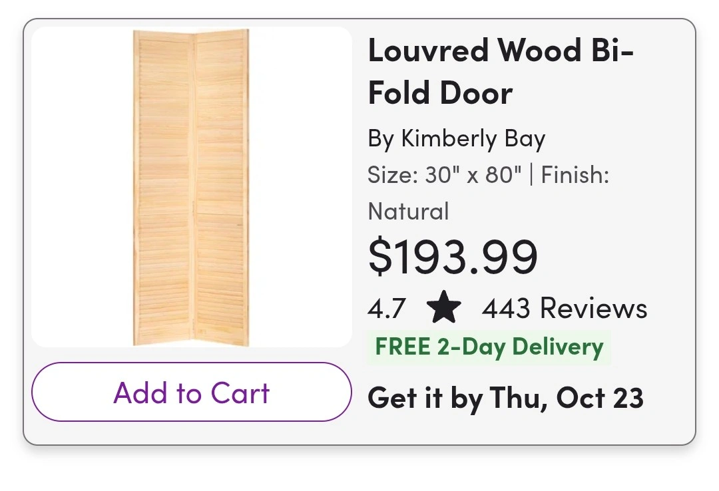
Task: Click the word "Finish:" in product details
Action: point(575,176)
